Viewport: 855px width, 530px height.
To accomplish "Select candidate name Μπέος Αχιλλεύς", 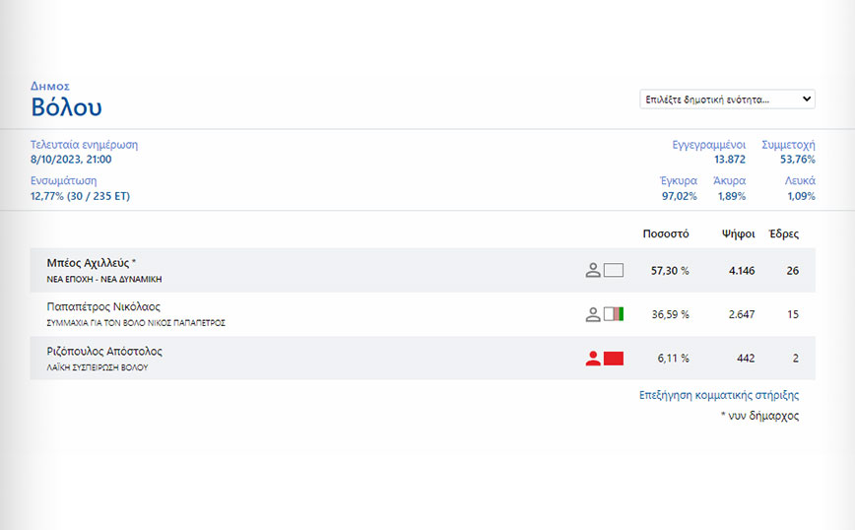I will coord(91,263).
